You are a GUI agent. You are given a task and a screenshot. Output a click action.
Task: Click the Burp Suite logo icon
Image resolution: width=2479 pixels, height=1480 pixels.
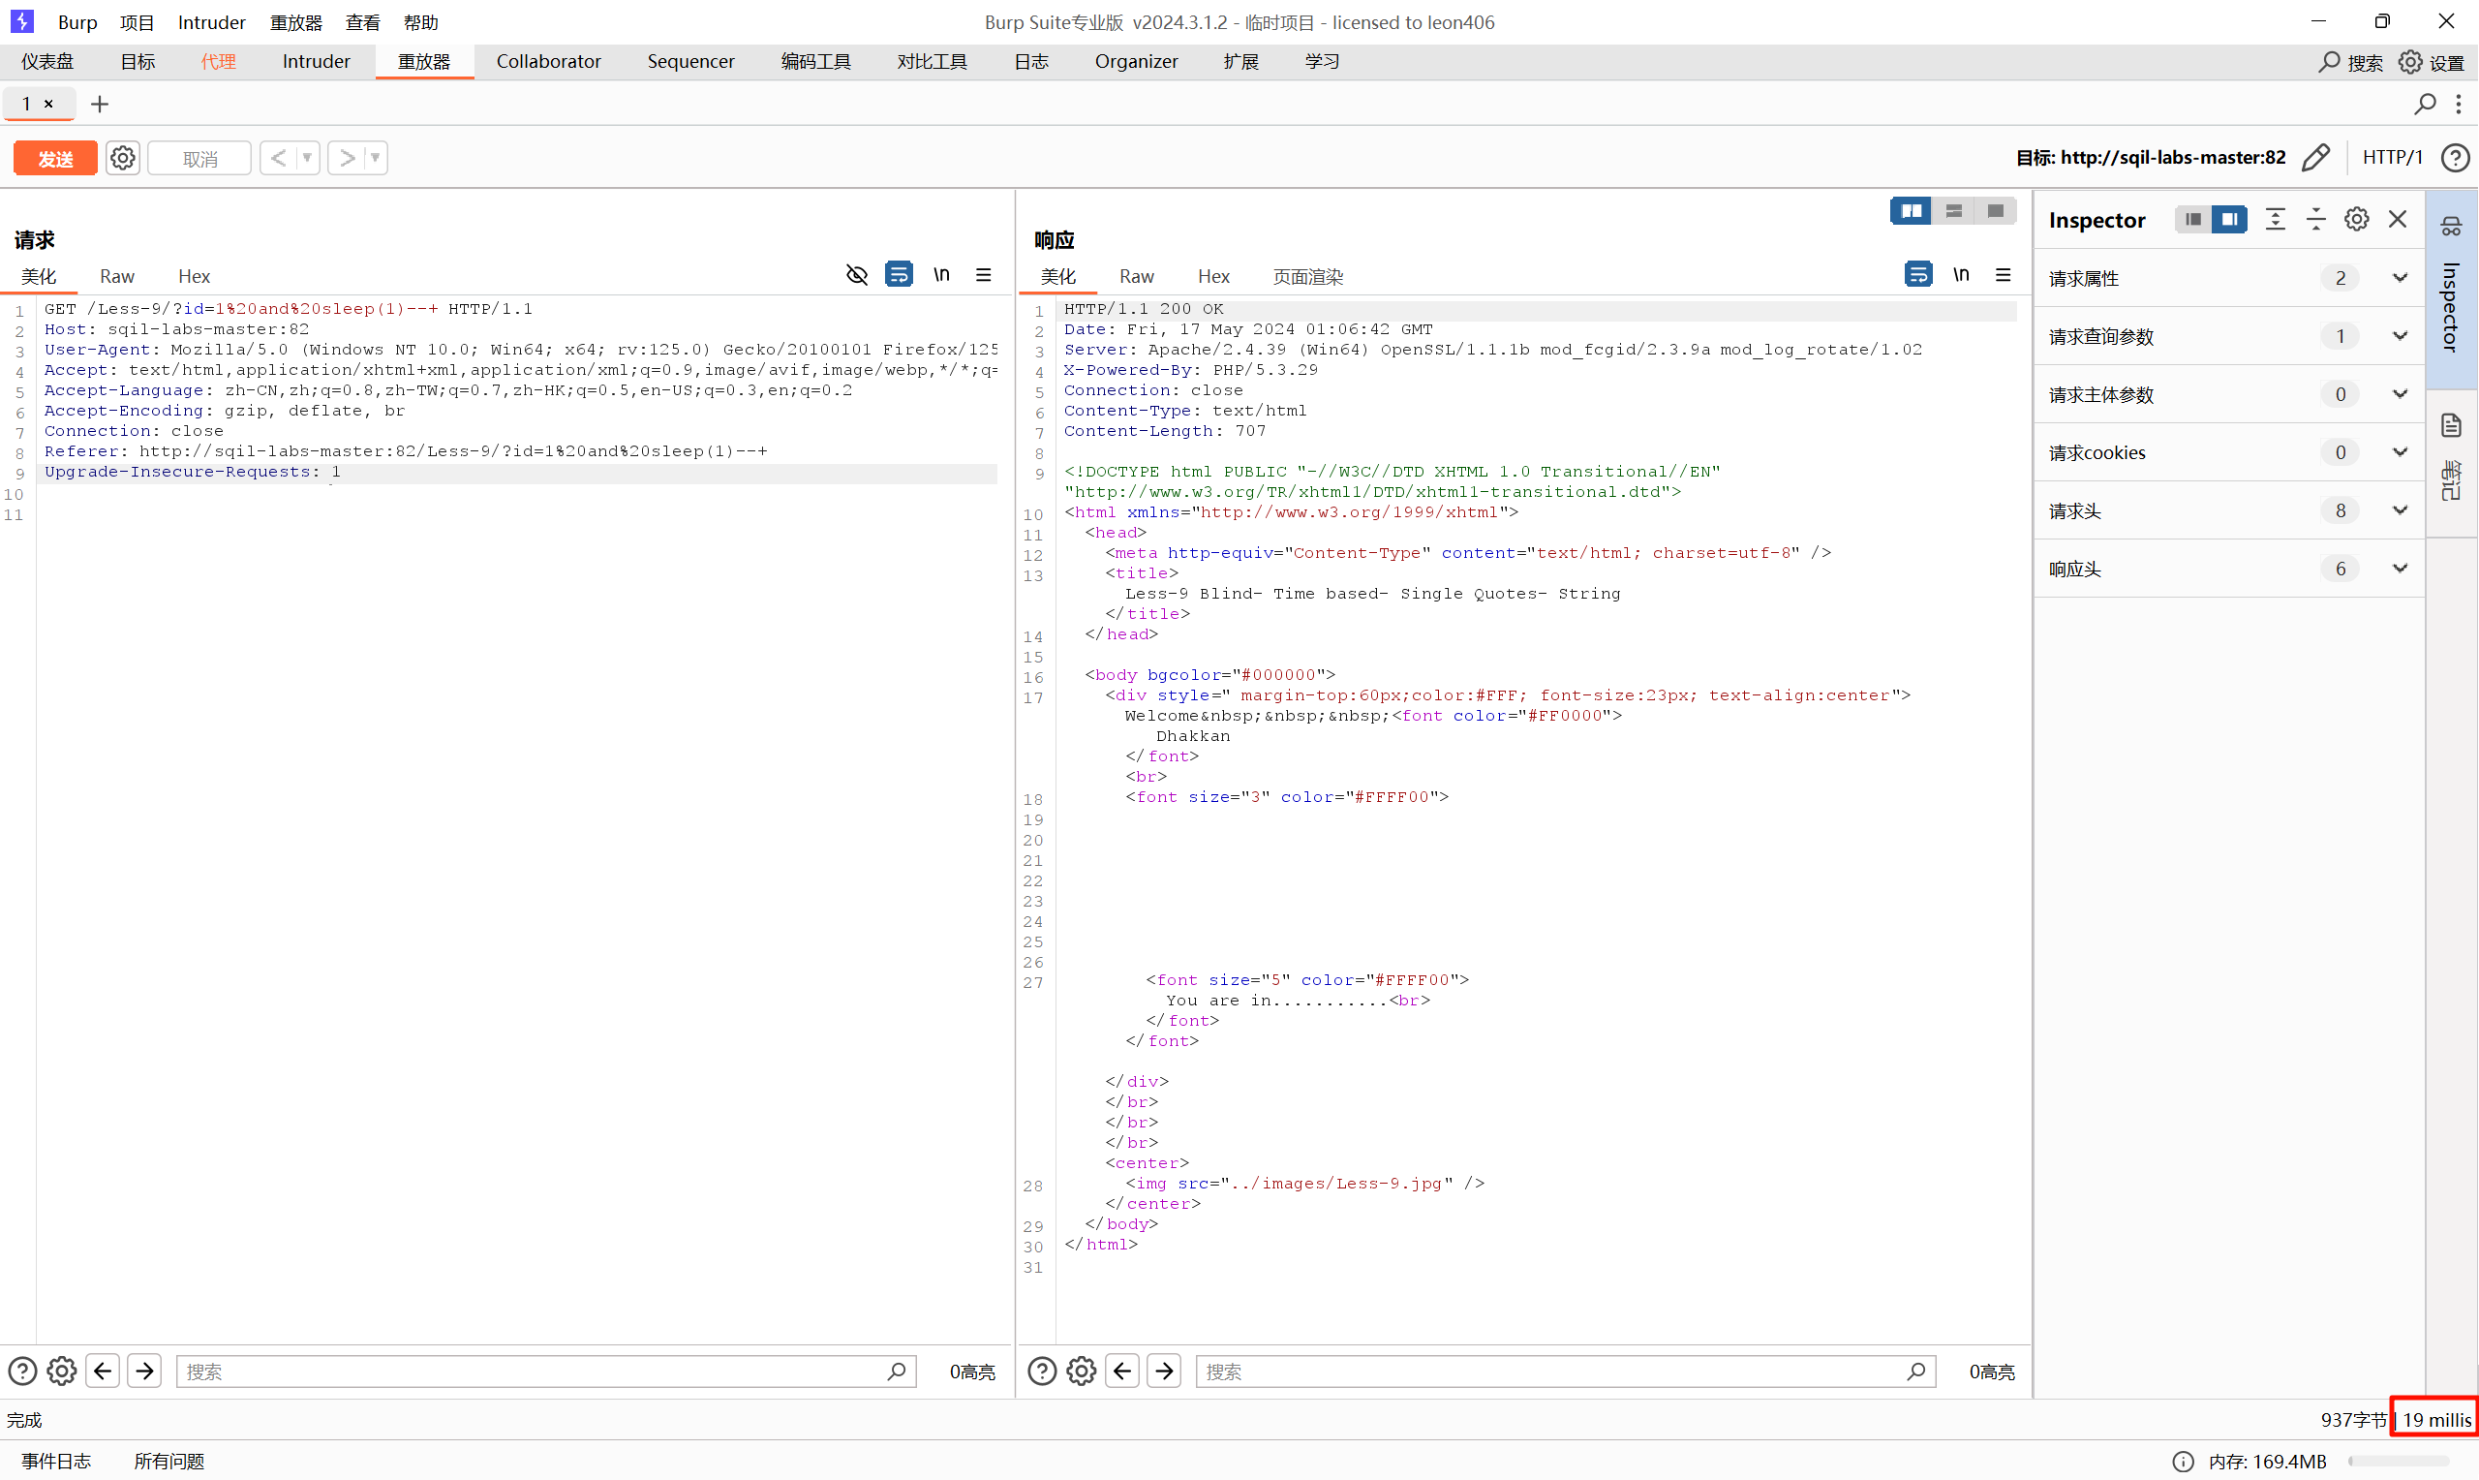coord(22,21)
